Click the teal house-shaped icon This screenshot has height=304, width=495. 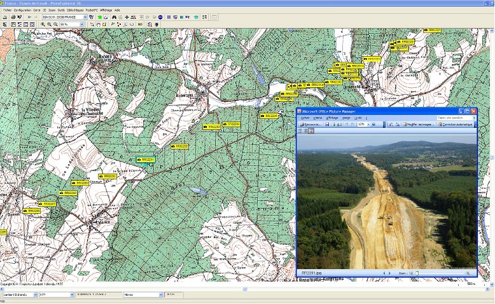[196, 17]
